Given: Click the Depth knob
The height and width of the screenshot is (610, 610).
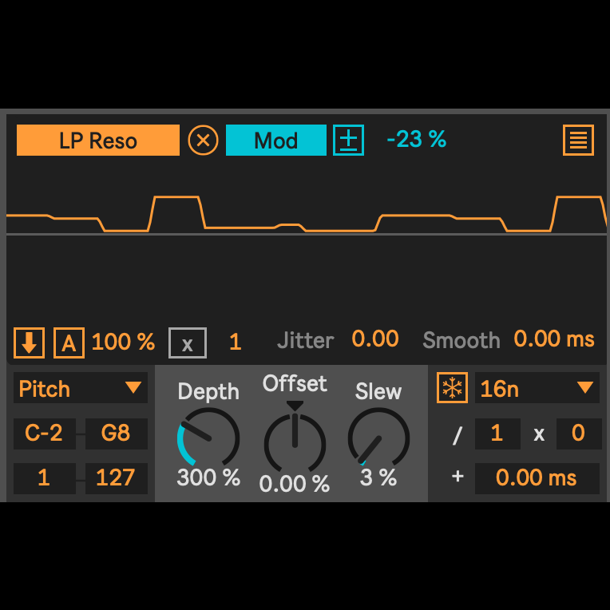Looking at the screenshot, I should 208,438.
